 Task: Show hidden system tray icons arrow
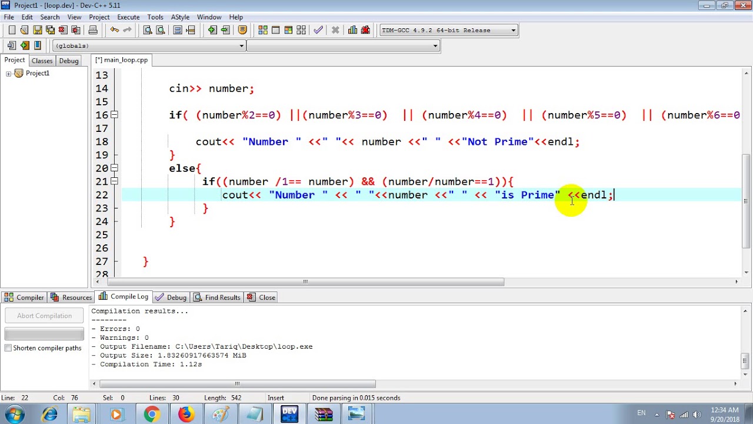(657, 414)
